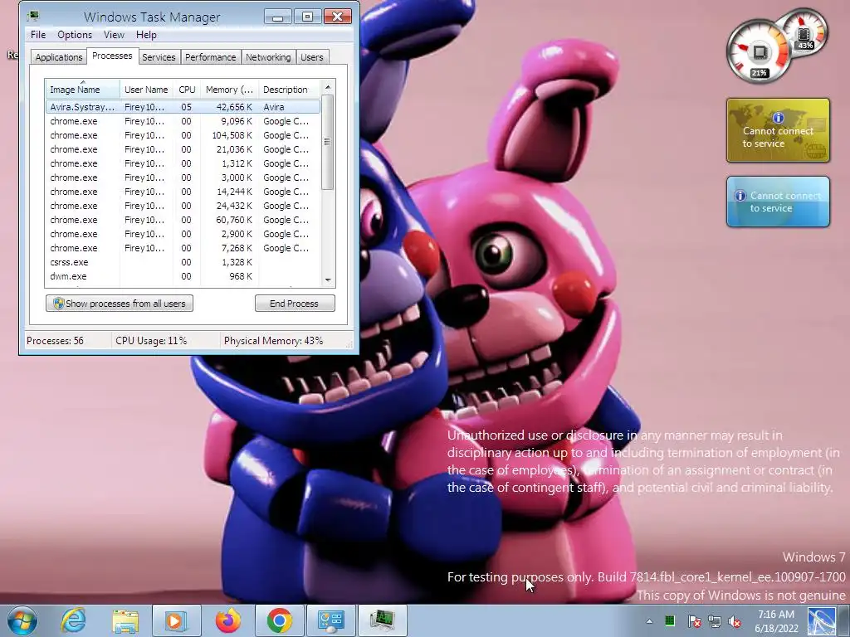Open Windows Explorer folder icon in taskbar

tap(125, 620)
